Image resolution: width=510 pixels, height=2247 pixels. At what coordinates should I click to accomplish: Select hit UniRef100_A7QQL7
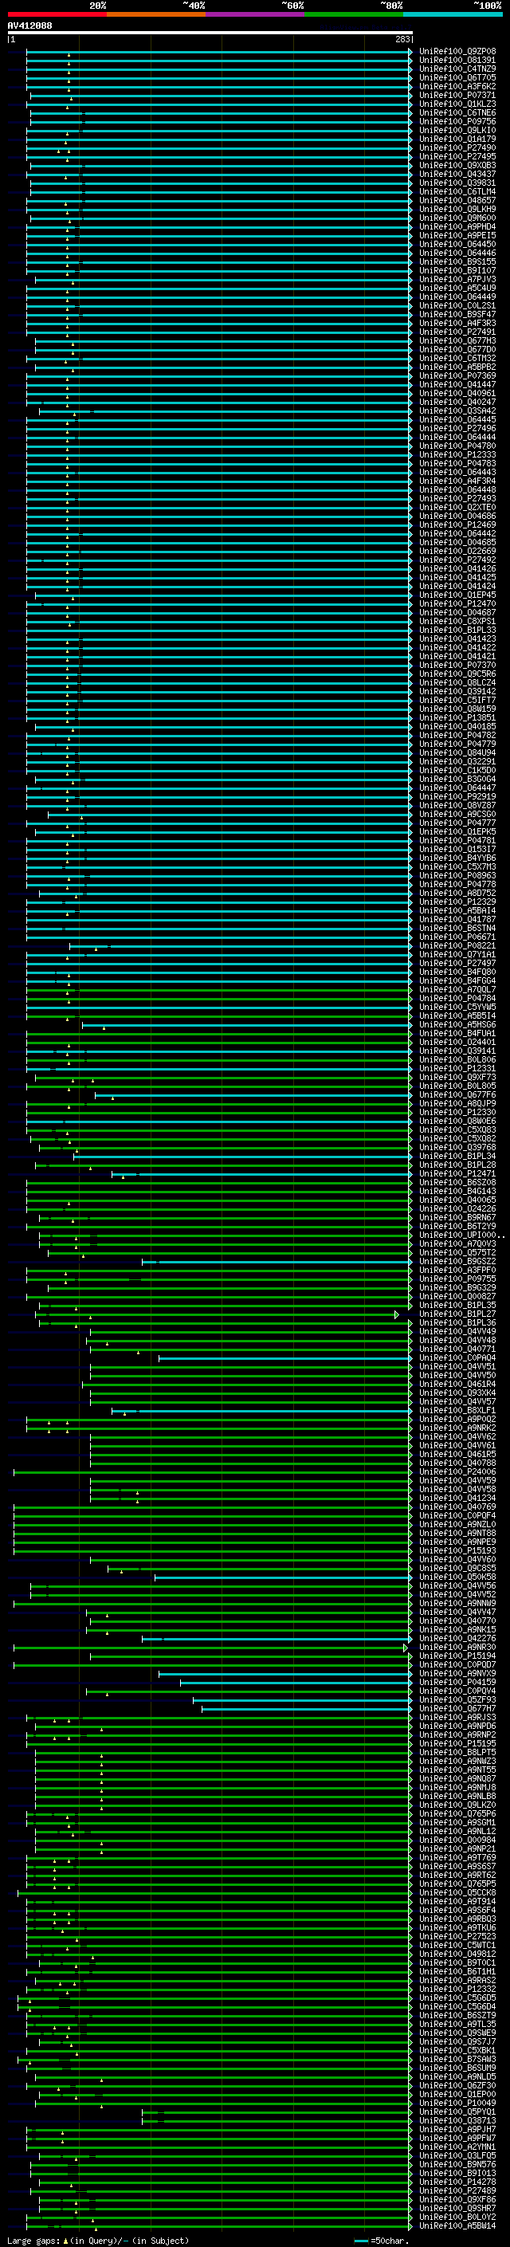point(457,990)
